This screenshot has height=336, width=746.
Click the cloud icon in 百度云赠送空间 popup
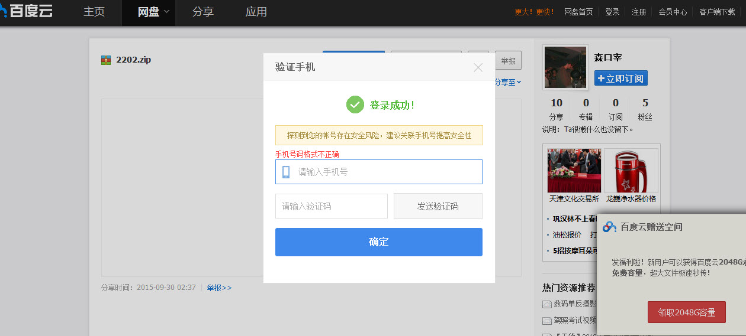610,227
